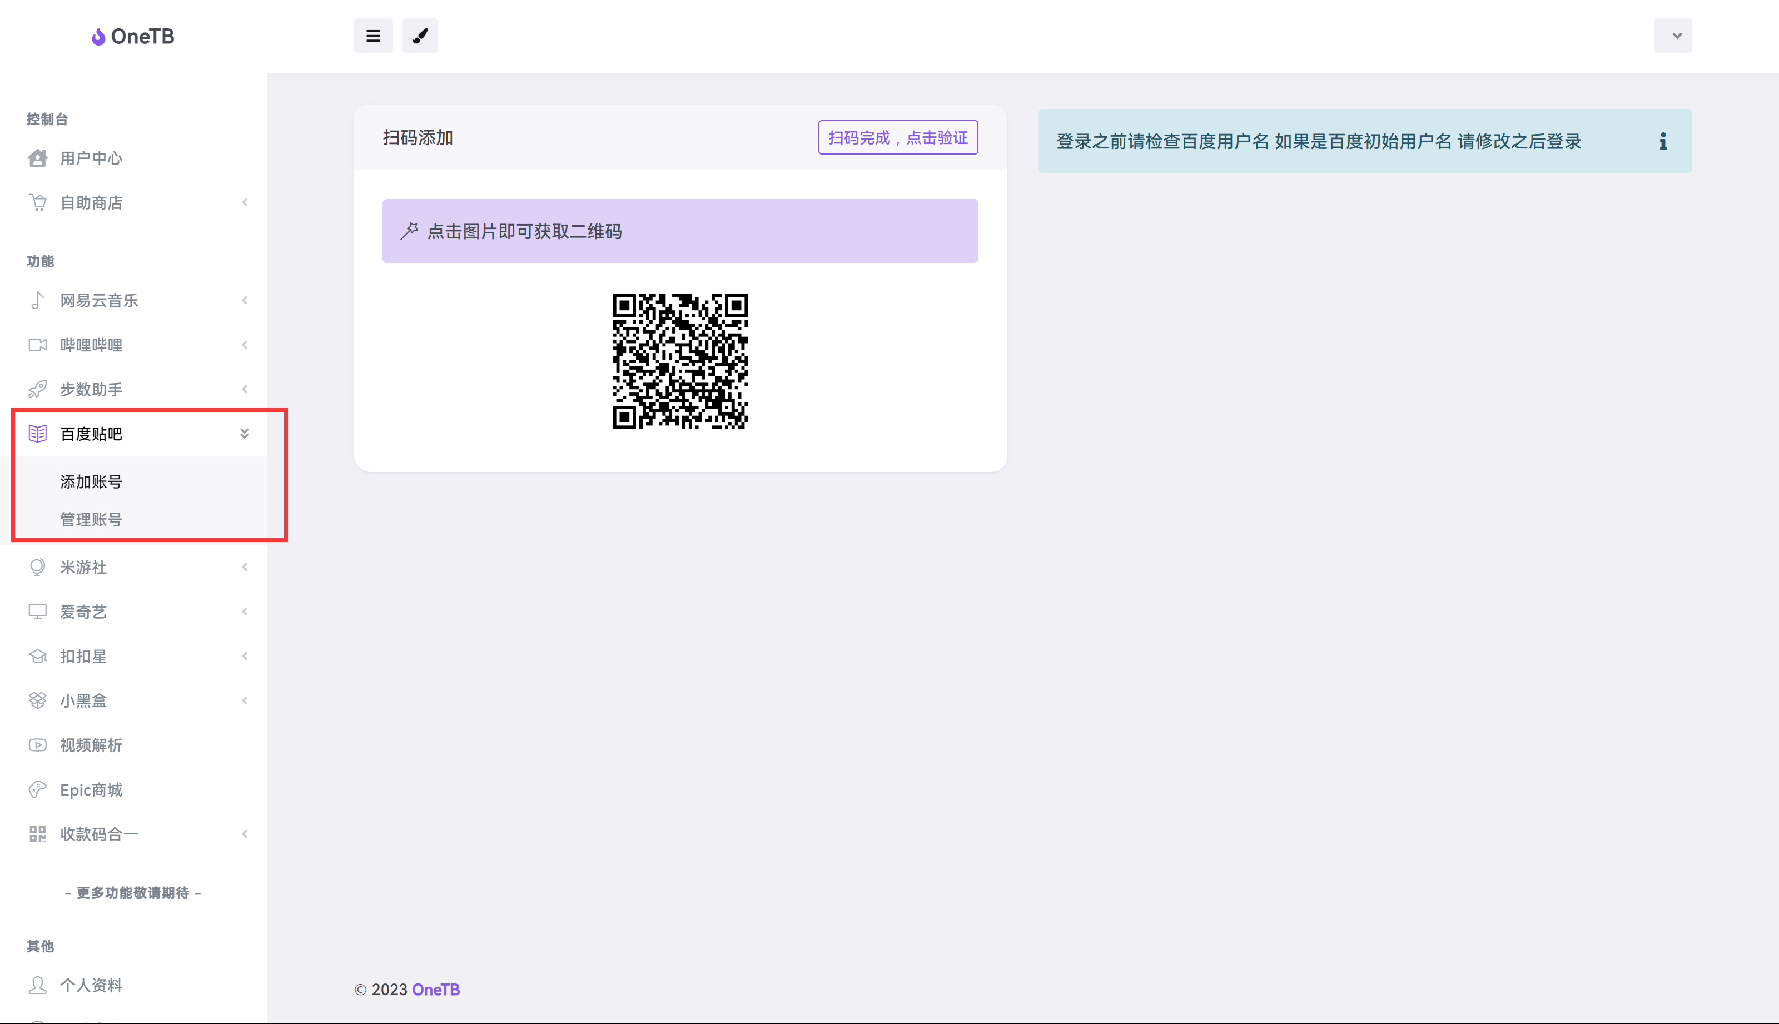The height and width of the screenshot is (1024, 1779).
Task: Click the hamburger menu toggle button
Action: (372, 36)
